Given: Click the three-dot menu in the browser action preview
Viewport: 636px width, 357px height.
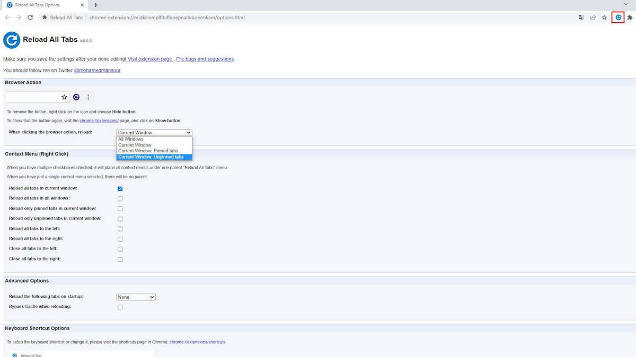Looking at the screenshot, I should tap(88, 97).
